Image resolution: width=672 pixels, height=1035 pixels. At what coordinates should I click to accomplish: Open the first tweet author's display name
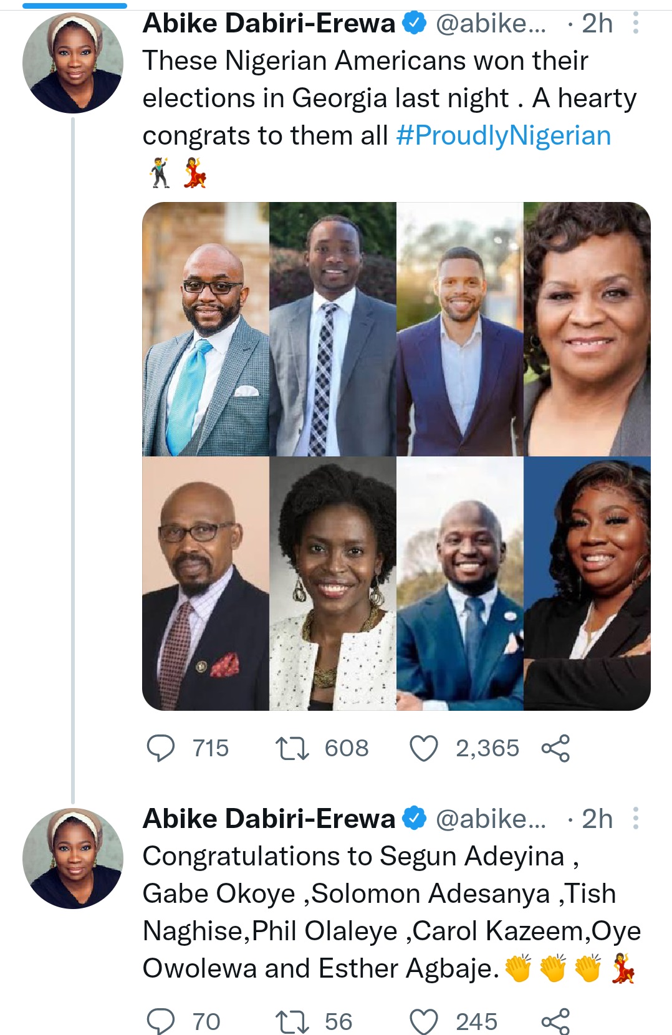pos(269,24)
